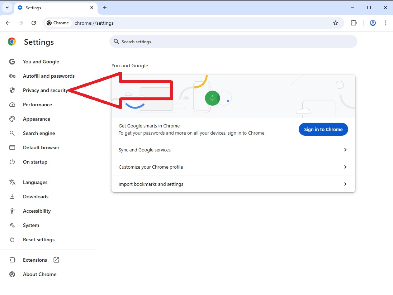Click the back navigation arrow

(x=8, y=23)
